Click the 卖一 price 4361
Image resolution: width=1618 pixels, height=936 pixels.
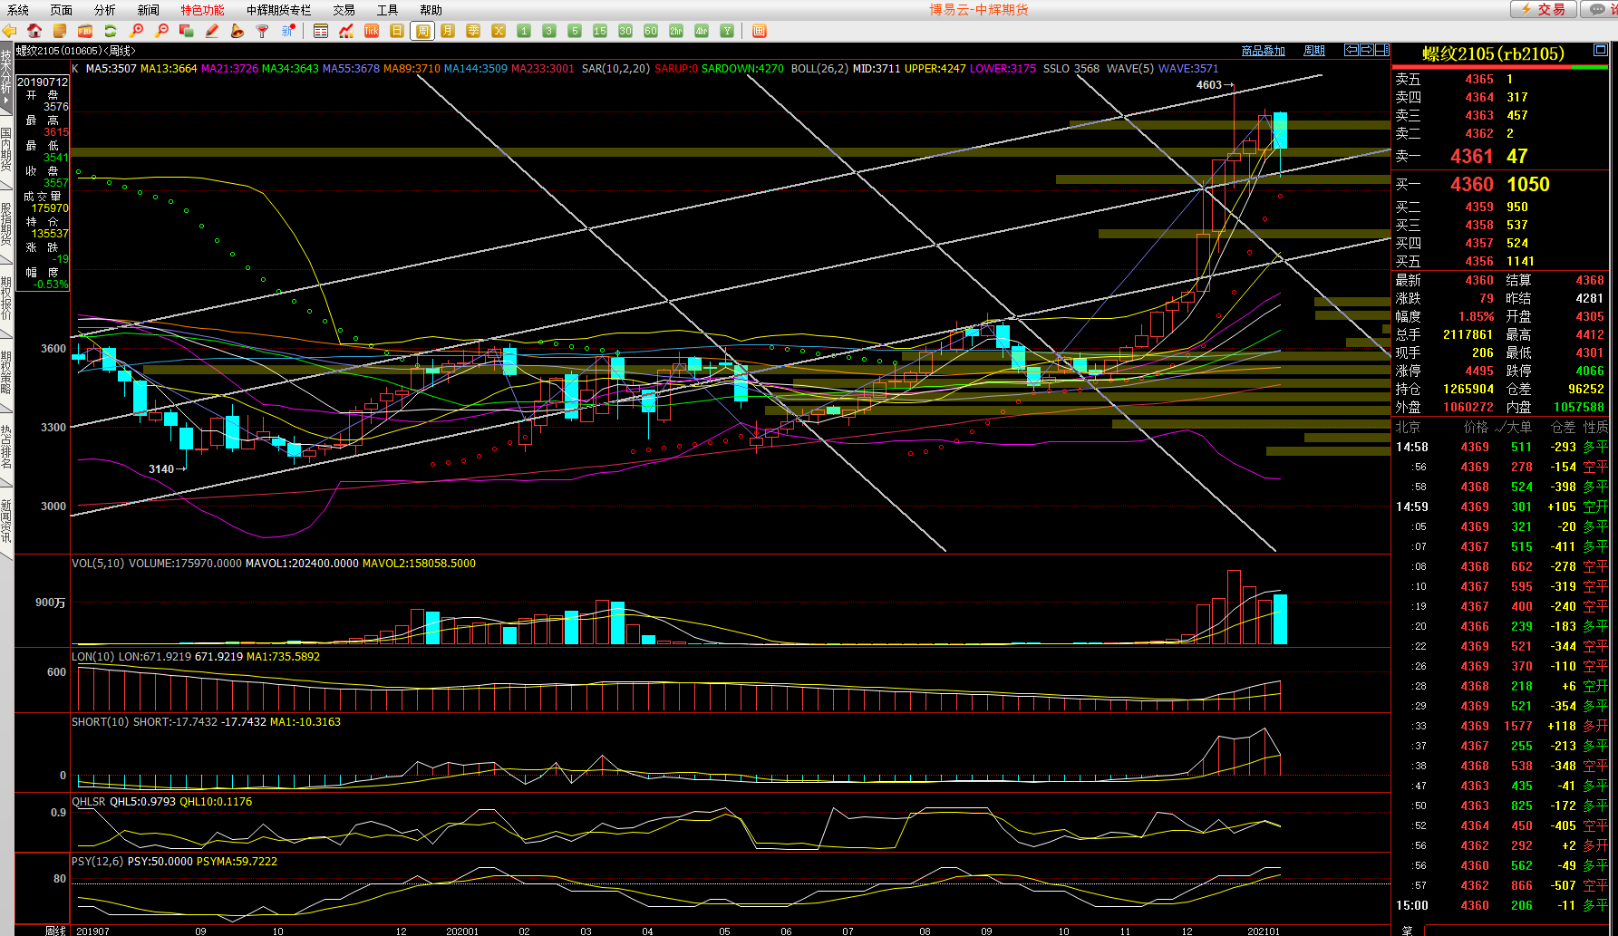click(x=1471, y=156)
